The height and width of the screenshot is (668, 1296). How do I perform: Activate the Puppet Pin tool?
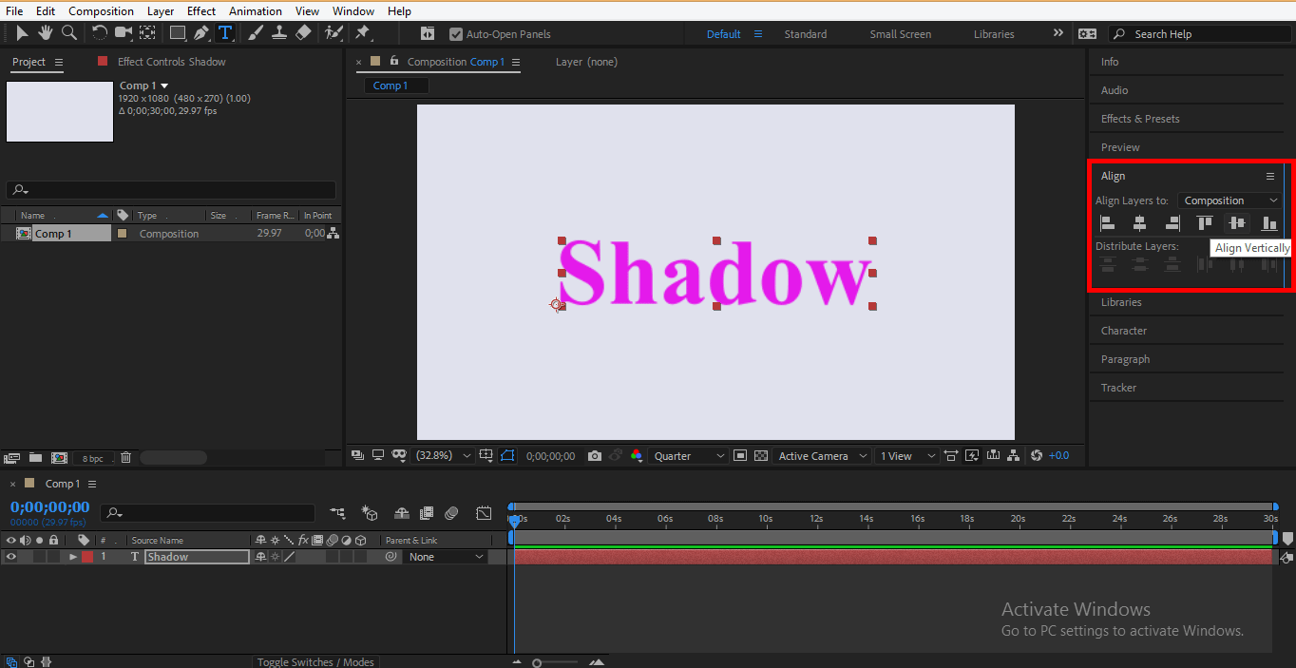tap(362, 33)
